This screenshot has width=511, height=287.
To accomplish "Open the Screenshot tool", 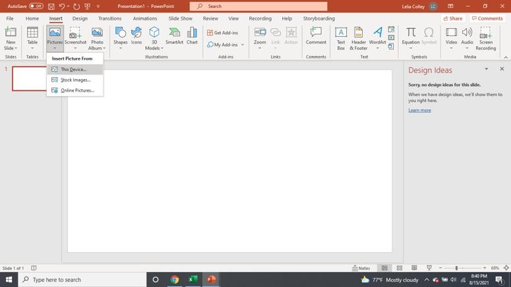I will 75,38.
